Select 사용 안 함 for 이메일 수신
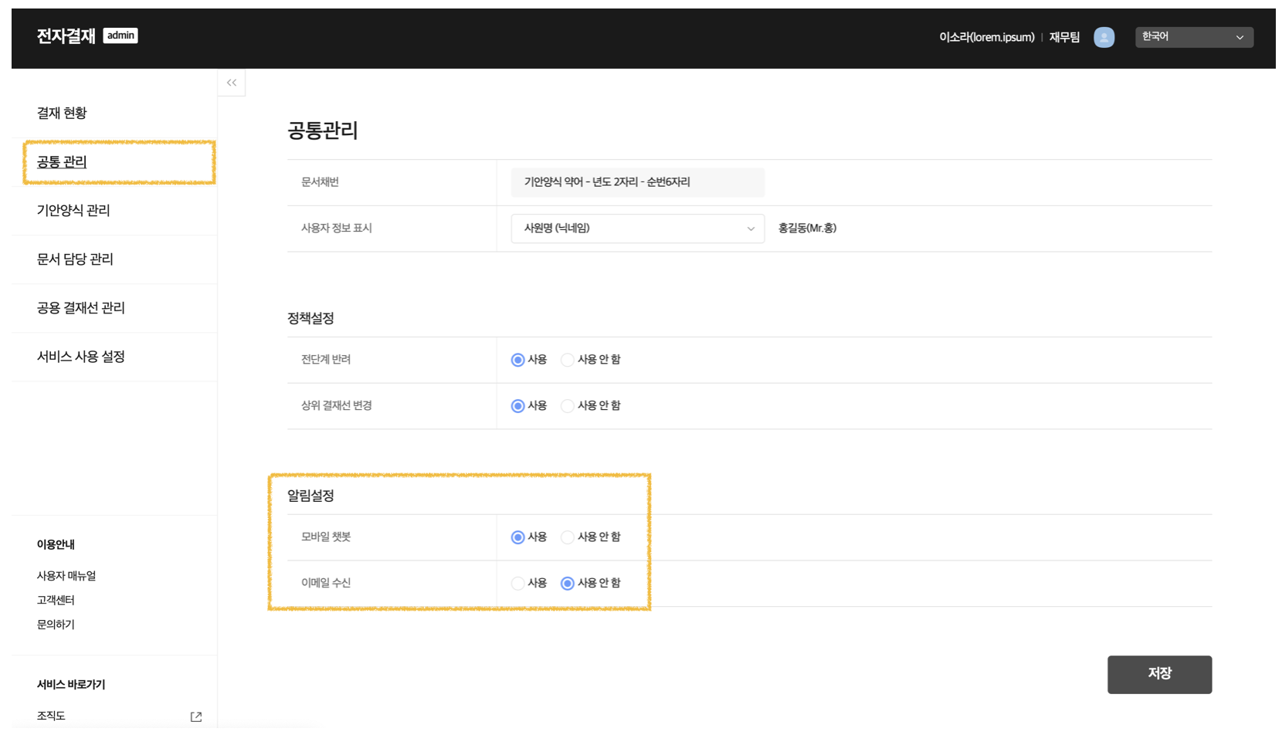 tap(568, 584)
